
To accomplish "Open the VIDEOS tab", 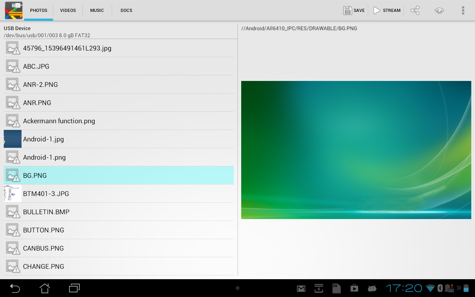I will (x=68, y=10).
